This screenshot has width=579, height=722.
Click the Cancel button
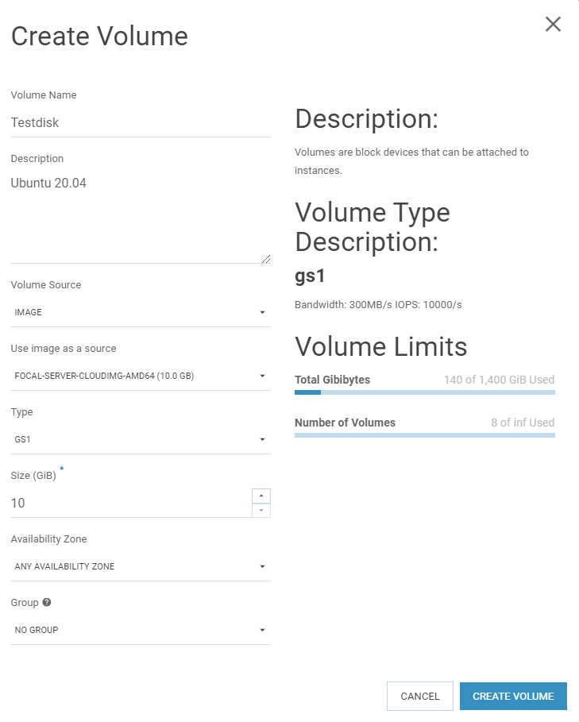(419, 697)
